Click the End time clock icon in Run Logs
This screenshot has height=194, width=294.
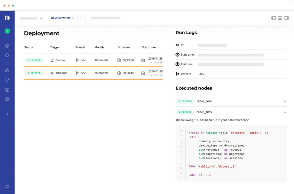coord(177,64)
